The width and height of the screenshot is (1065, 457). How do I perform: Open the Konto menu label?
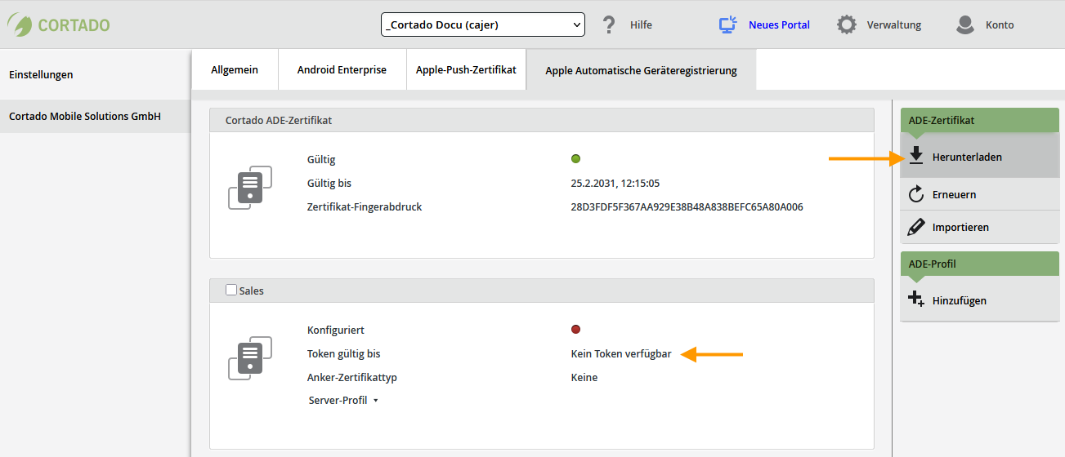[x=1000, y=25]
